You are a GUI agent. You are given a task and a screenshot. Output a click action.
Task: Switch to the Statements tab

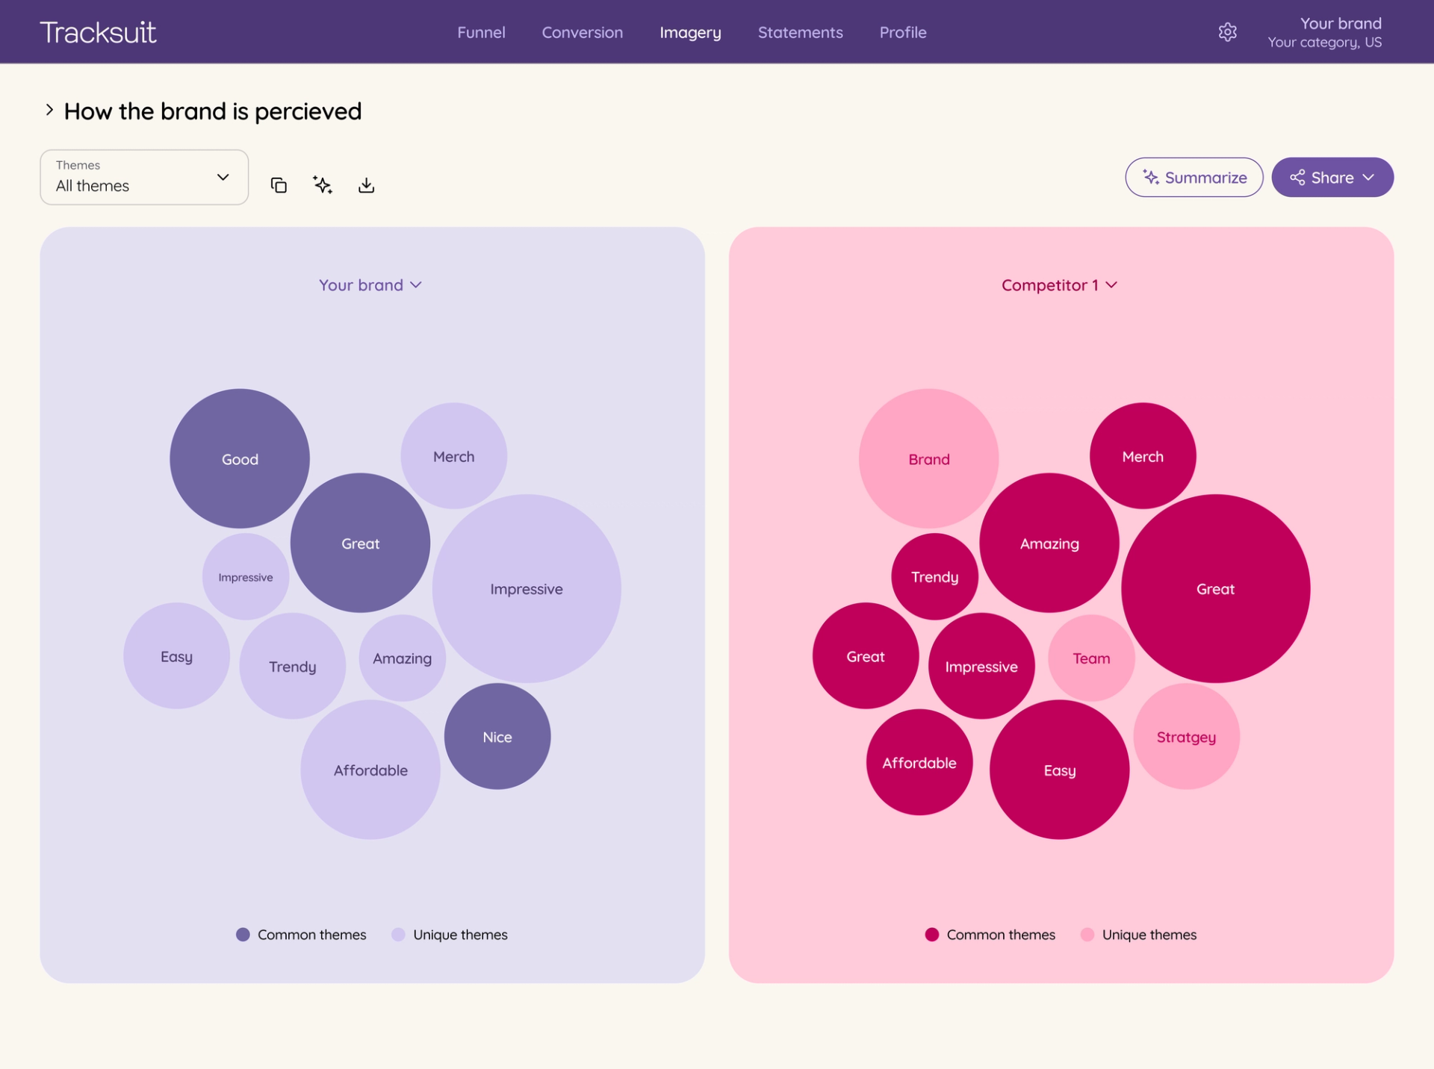click(800, 32)
